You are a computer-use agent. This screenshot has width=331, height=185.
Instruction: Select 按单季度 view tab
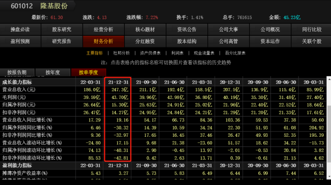coord(88,72)
